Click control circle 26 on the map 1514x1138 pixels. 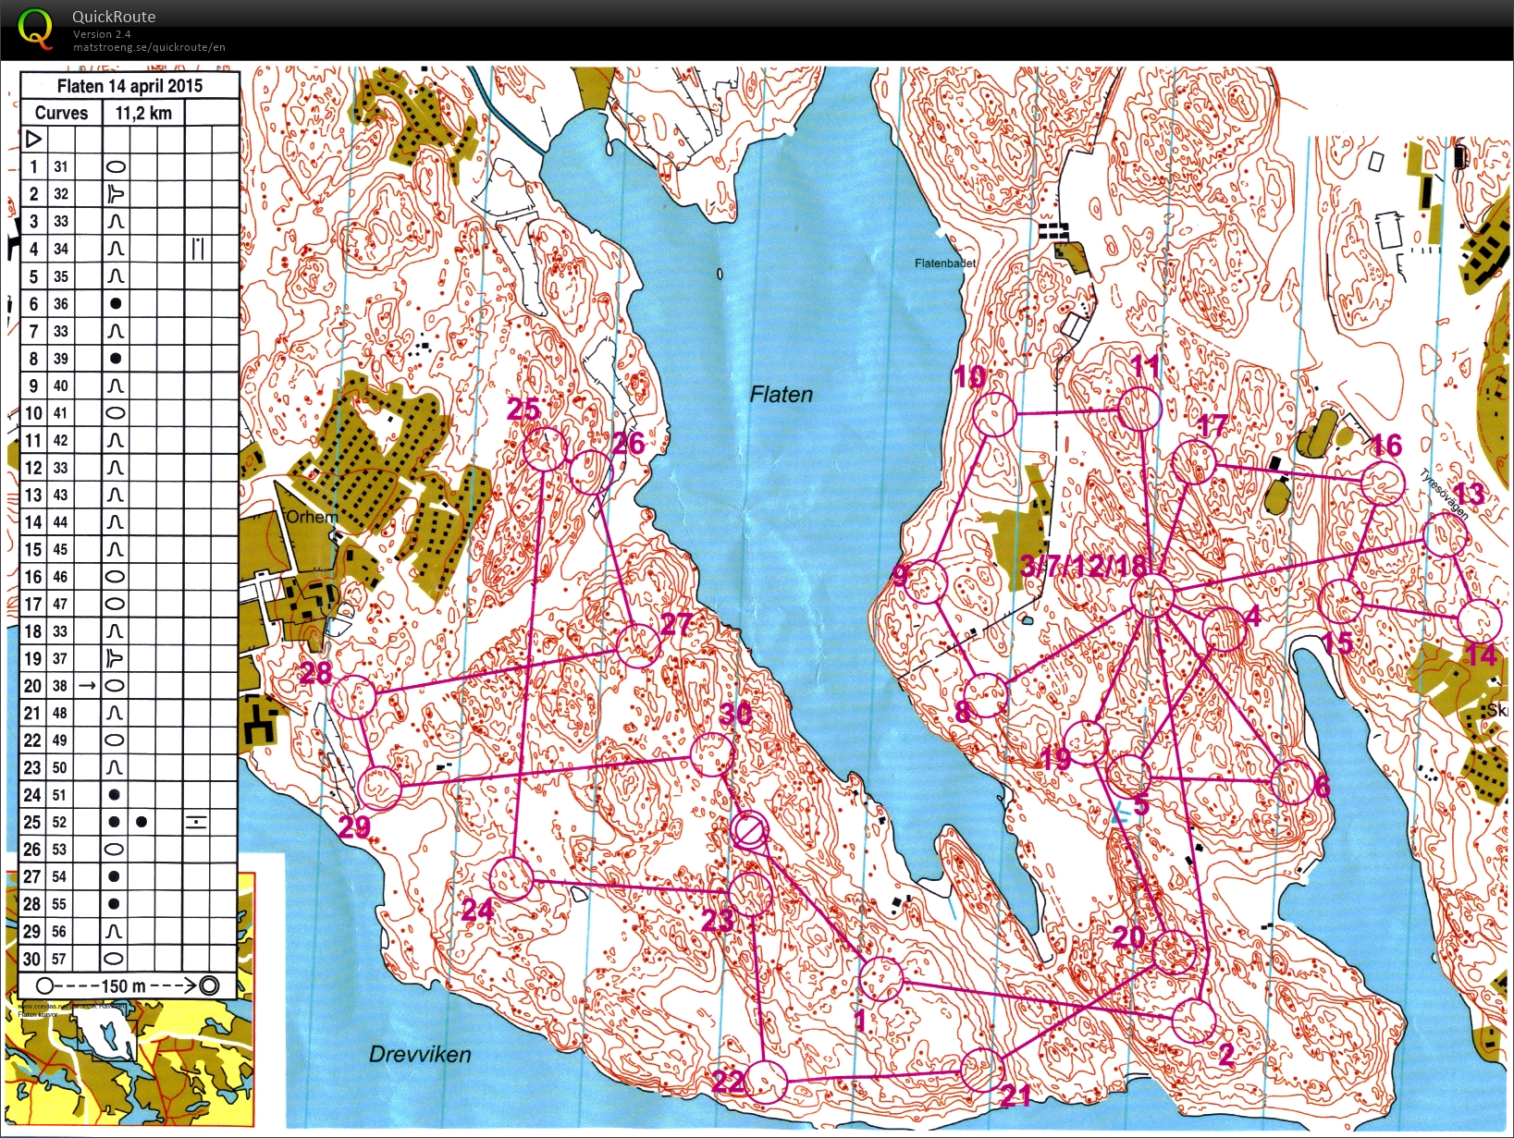coord(590,471)
